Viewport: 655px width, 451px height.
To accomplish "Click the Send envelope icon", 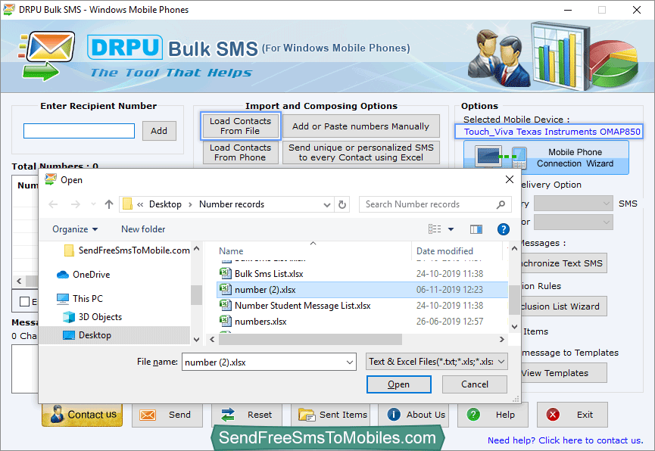I will [148, 415].
